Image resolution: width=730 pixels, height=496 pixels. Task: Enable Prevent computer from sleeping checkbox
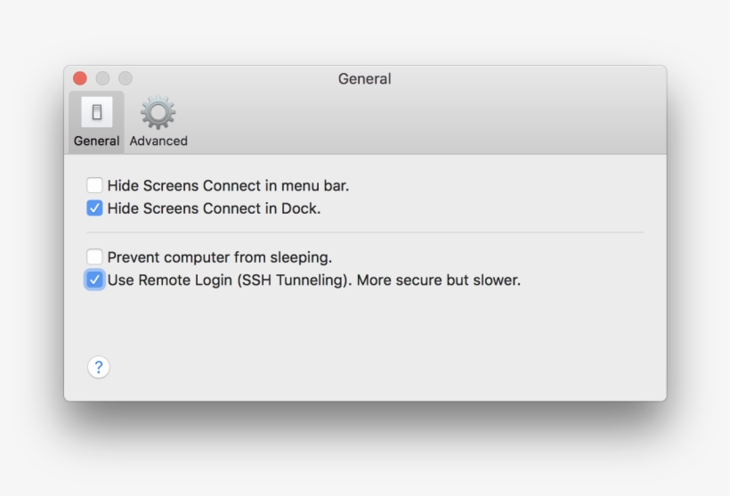[x=94, y=256]
